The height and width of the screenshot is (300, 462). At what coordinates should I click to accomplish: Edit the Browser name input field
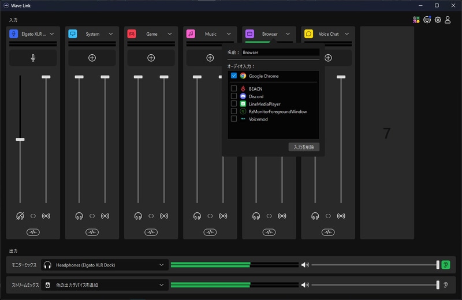[x=280, y=52]
